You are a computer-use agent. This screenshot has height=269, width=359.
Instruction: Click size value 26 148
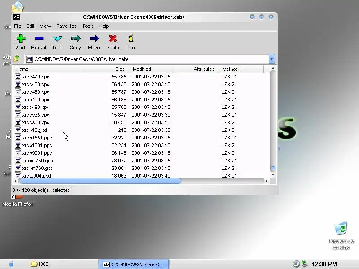pos(119,153)
